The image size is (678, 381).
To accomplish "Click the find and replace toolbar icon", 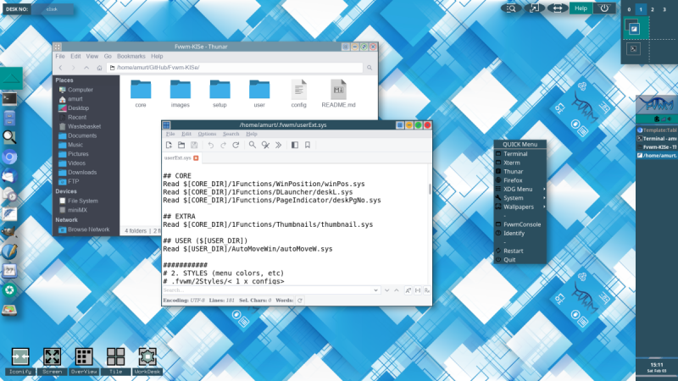I will point(265,145).
